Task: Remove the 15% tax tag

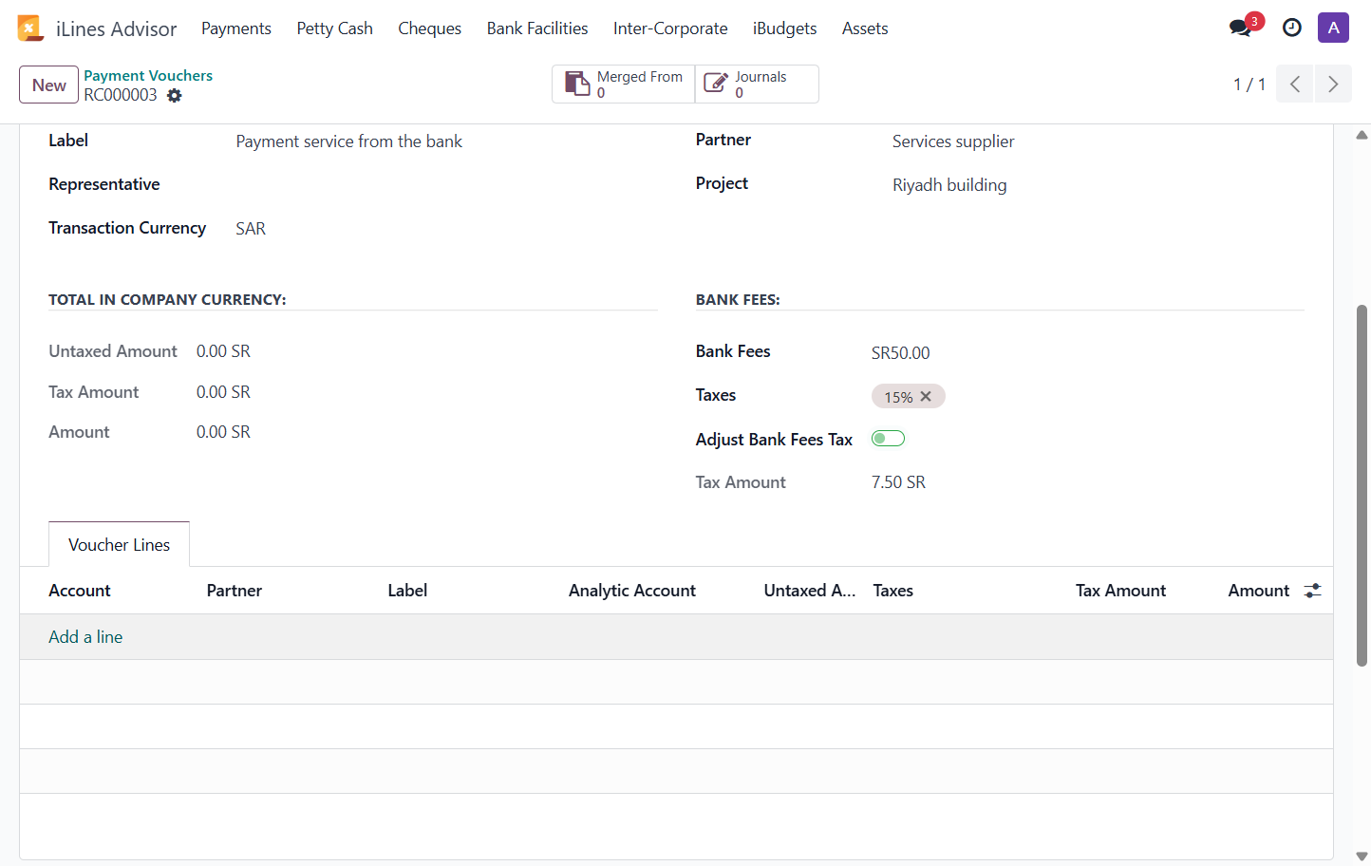Action: point(926,396)
